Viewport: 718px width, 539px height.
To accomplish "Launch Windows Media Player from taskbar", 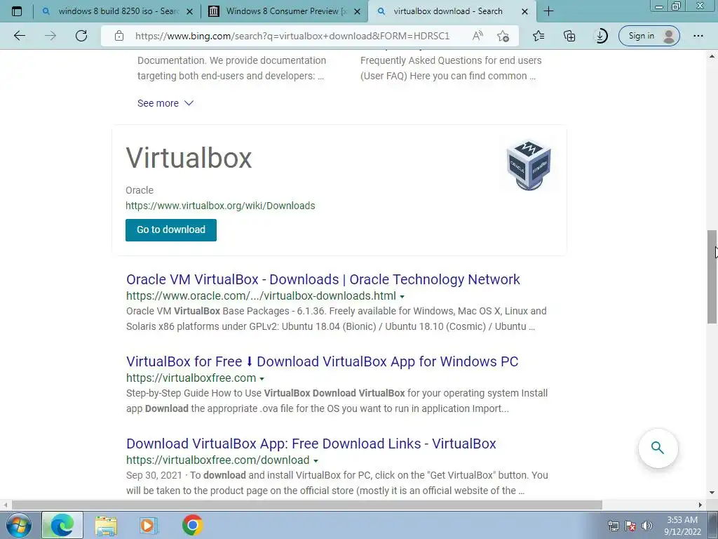I will click(x=148, y=525).
